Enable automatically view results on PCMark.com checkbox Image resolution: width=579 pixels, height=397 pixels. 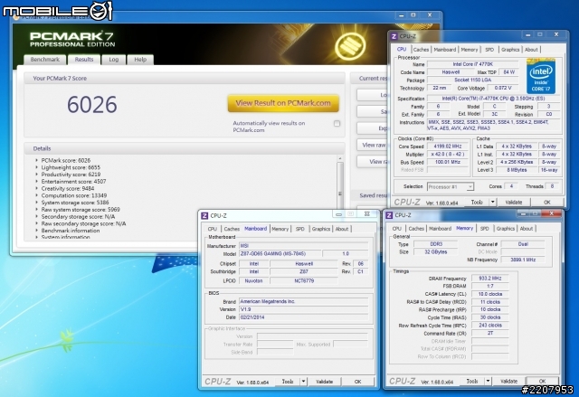337,124
